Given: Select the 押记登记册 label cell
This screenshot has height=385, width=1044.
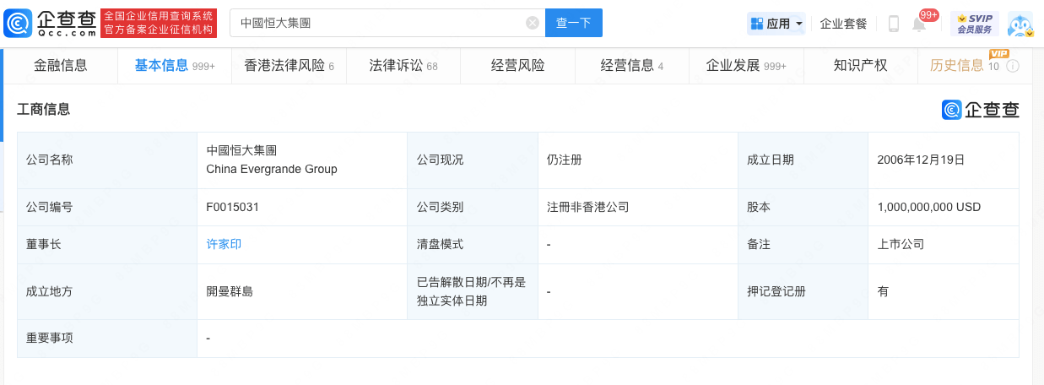Looking at the screenshot, I should [803, 291].
